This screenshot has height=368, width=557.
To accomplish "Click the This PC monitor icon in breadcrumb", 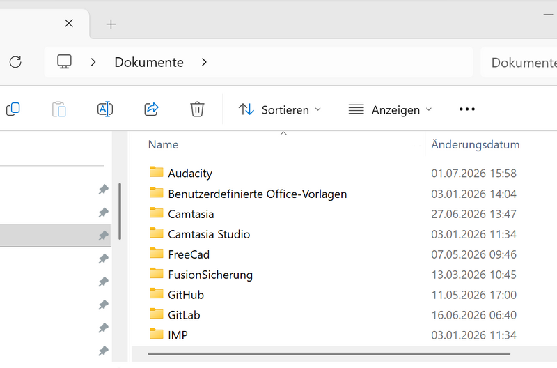I will [64, 61].
